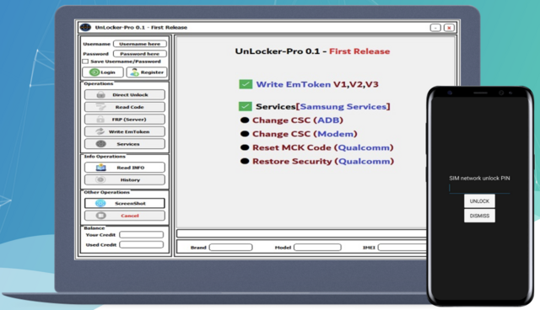540x310 pixels.
Task: Cancel the current operation
Action: pyautogui.click(x=125, y=216)
